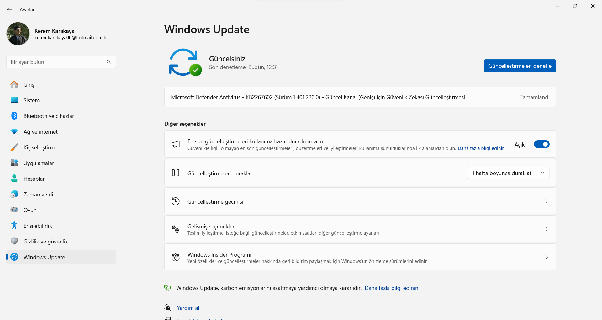Click the Microsoft Defender Antivirus update row
The image size is (602, 320).
(x=360, y=97)
